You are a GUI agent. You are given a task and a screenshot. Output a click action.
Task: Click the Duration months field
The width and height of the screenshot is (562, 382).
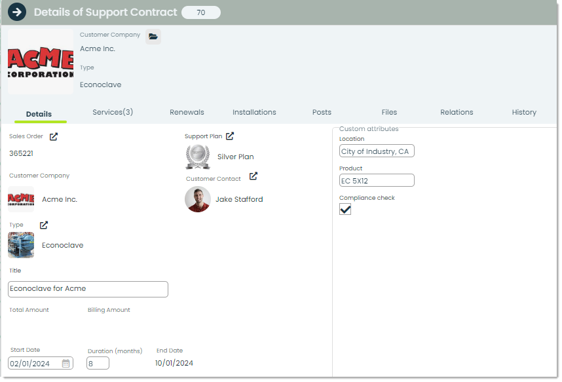[98, 364]
